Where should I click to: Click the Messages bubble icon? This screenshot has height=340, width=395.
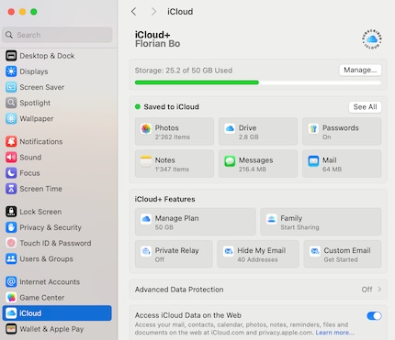coord(230,161)
